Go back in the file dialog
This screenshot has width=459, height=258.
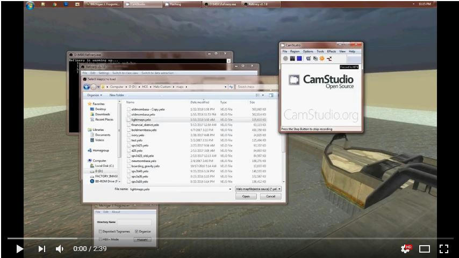point(87,87)
